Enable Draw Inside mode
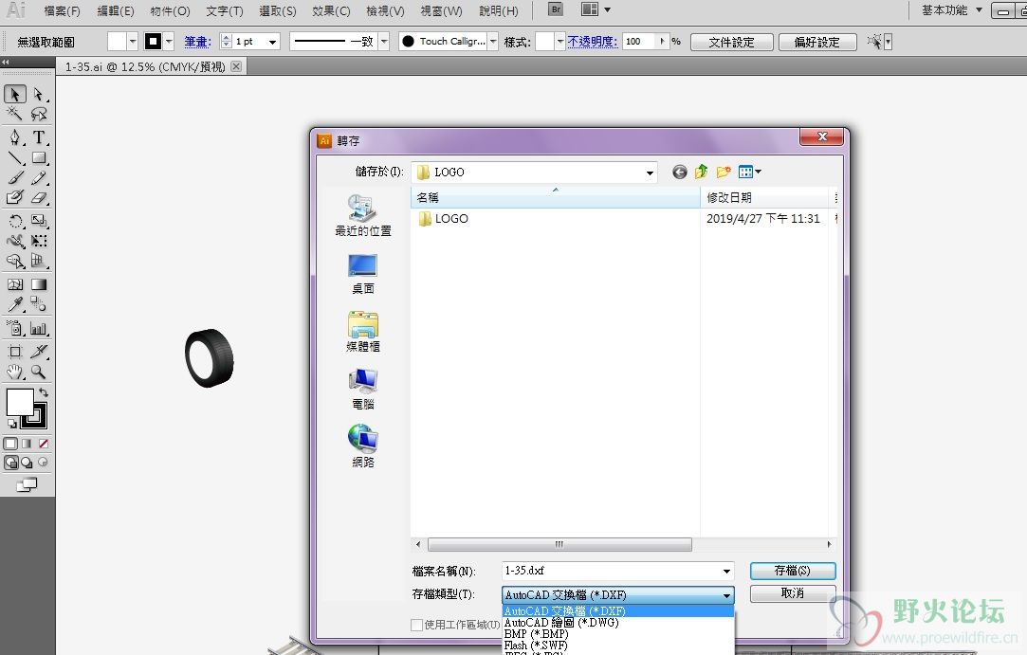Image resolution: width=1027 pixels, height=655 pixels. pyautogui.click(x=44, y=463)
